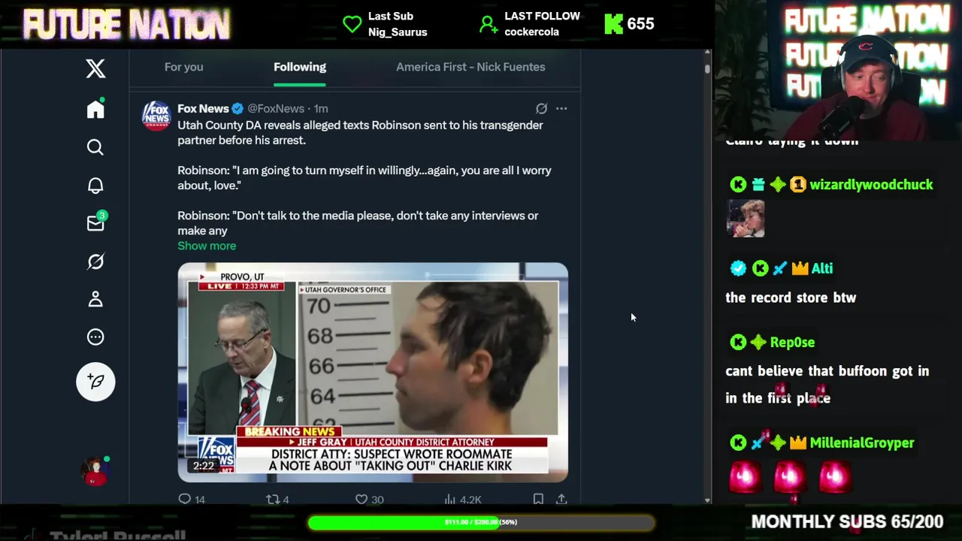Open the Messages envelope icon with the badge
The width and height of the screenshot is (962, 541).
(x=96, y=223)
